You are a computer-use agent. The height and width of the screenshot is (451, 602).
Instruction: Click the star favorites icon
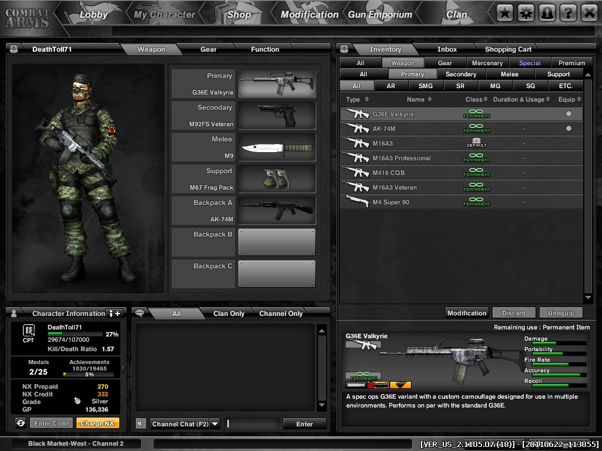505,13
